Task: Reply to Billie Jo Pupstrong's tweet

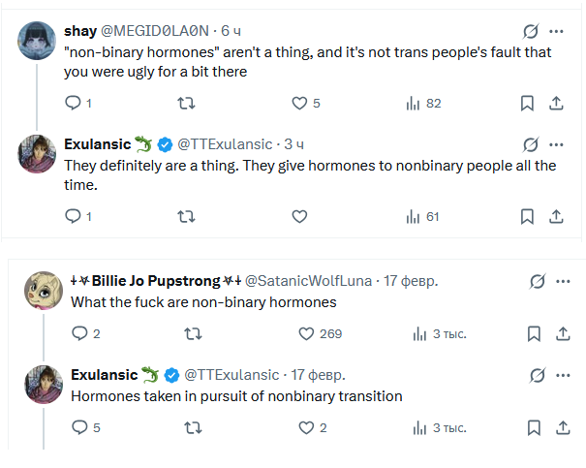Action: point(79,333)
